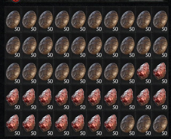Select the last red crystal in the fourth row
This screenshot has height=139, width=171.
pyautogui.click(x=160, y=97)
